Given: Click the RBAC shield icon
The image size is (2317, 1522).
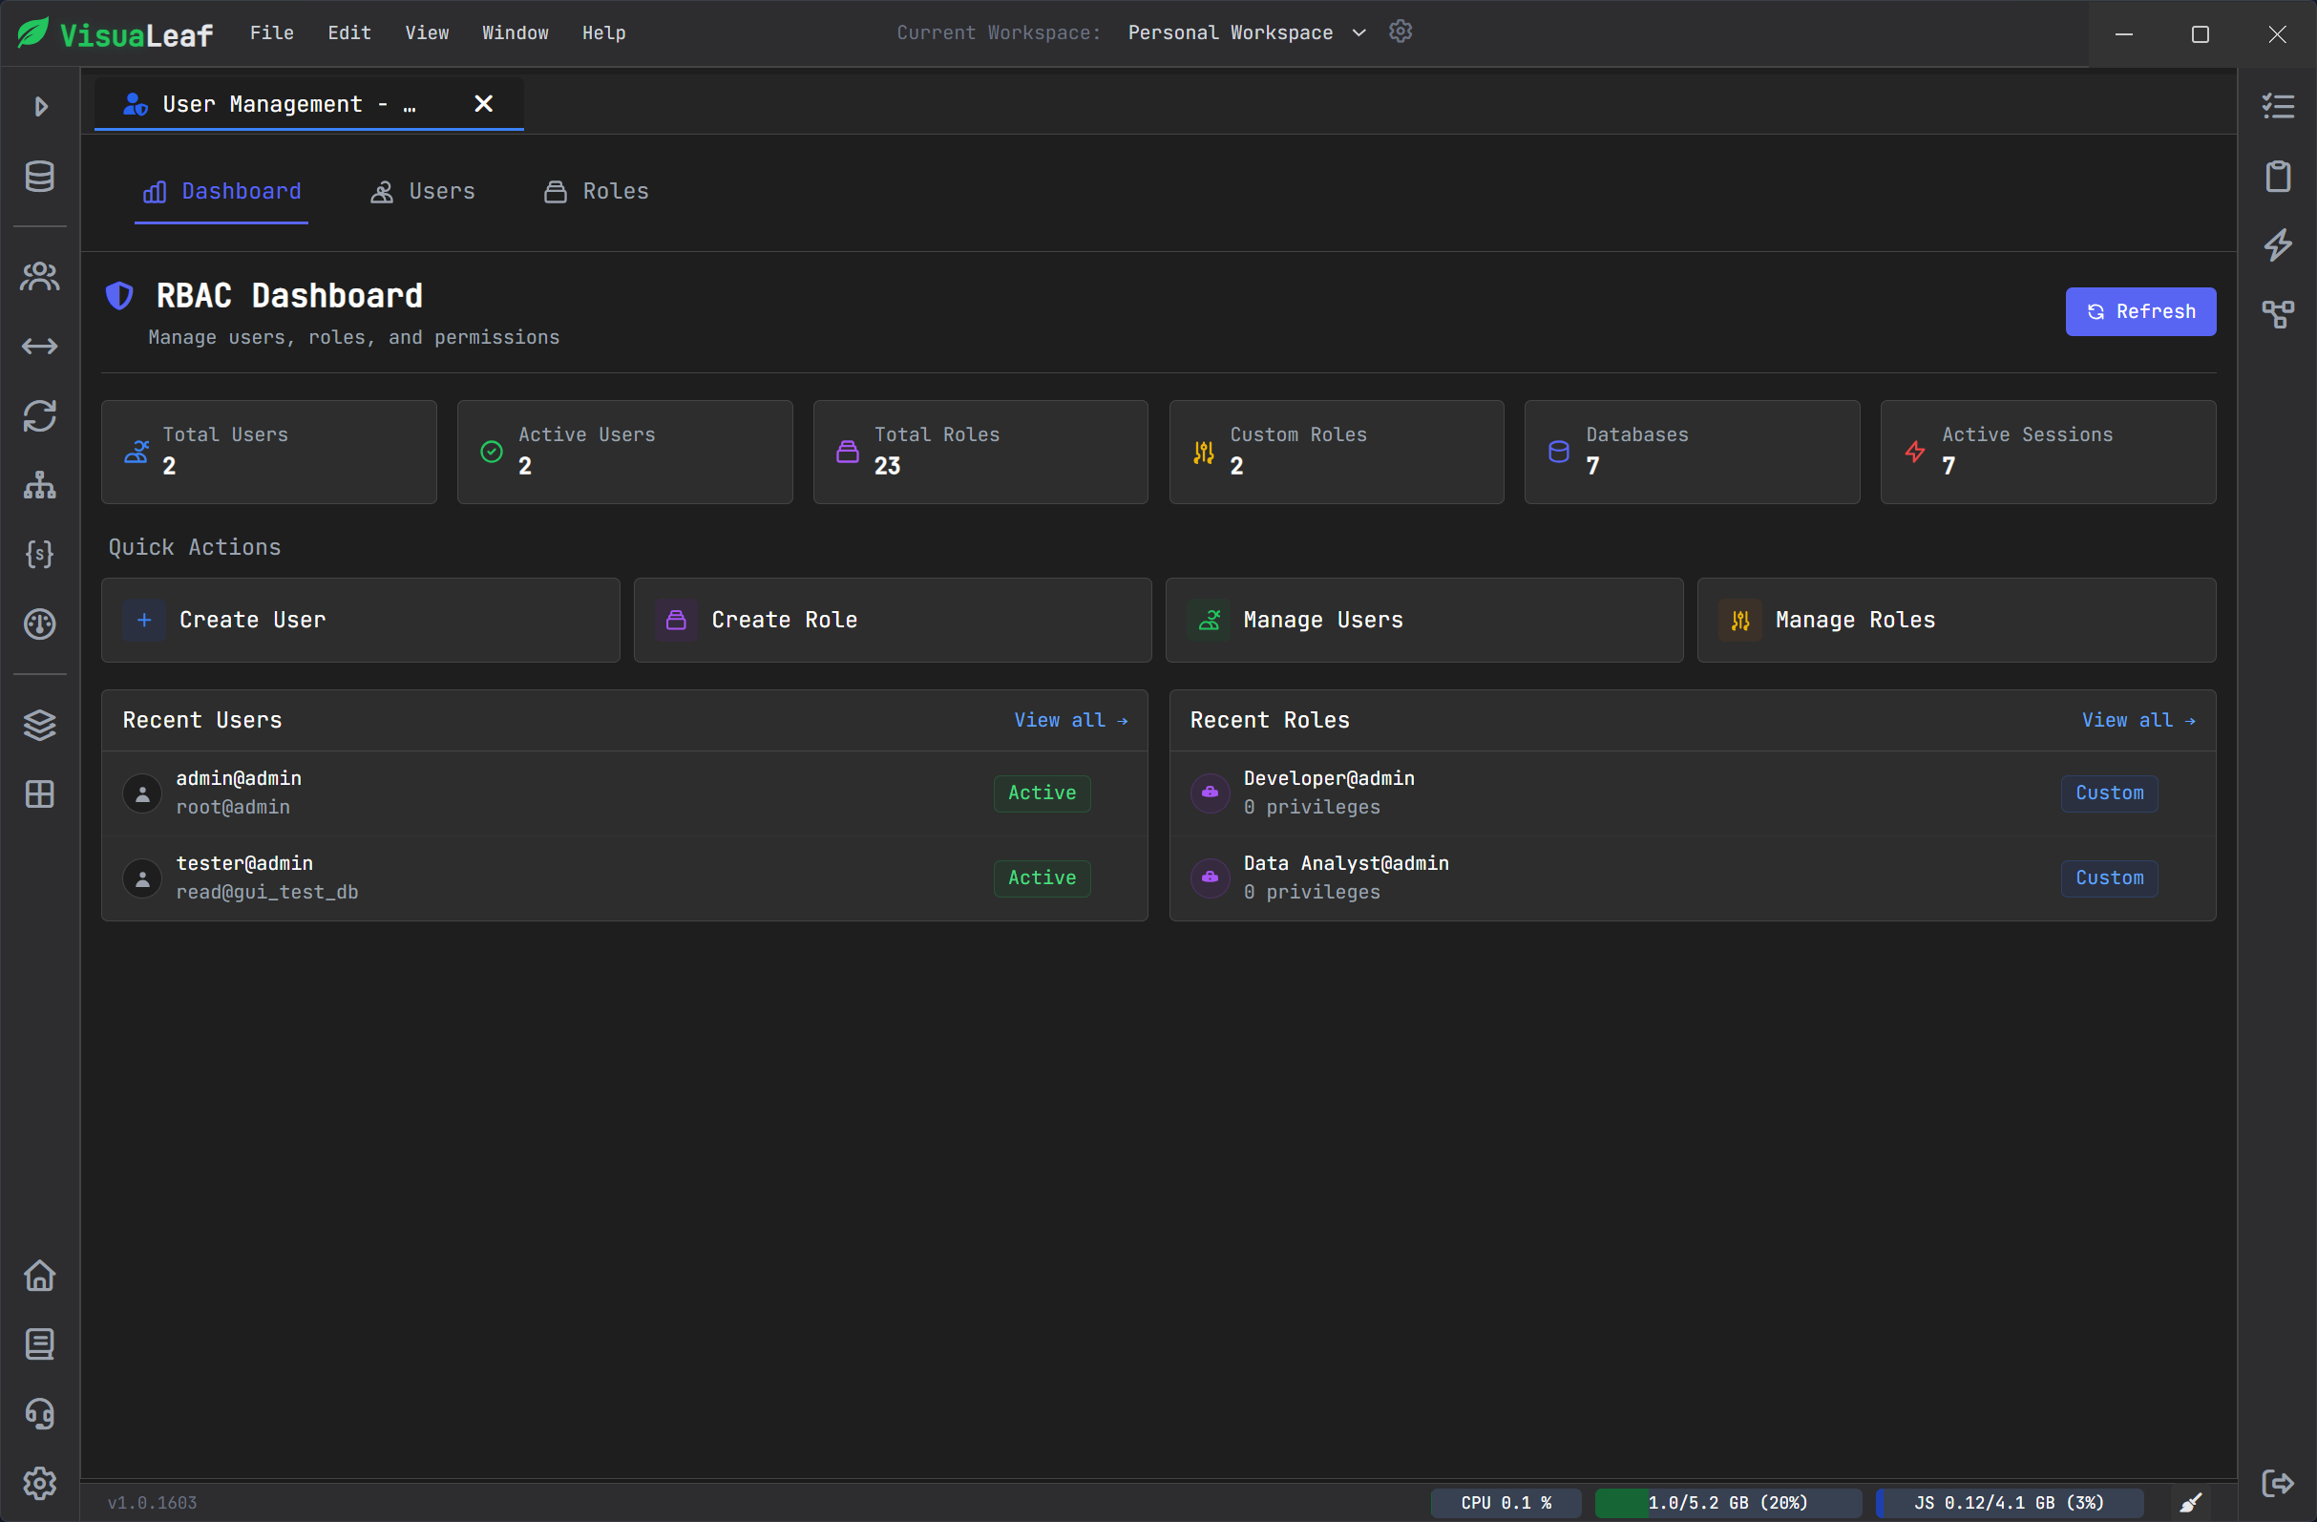Looking at the screenshot, I should (118, 295).
